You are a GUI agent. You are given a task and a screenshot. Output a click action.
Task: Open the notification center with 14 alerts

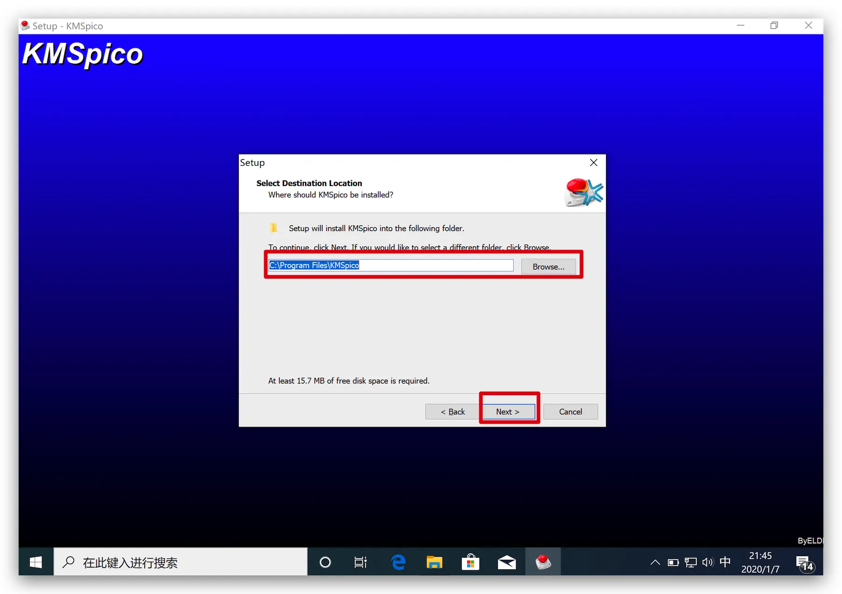click(805, 563)
